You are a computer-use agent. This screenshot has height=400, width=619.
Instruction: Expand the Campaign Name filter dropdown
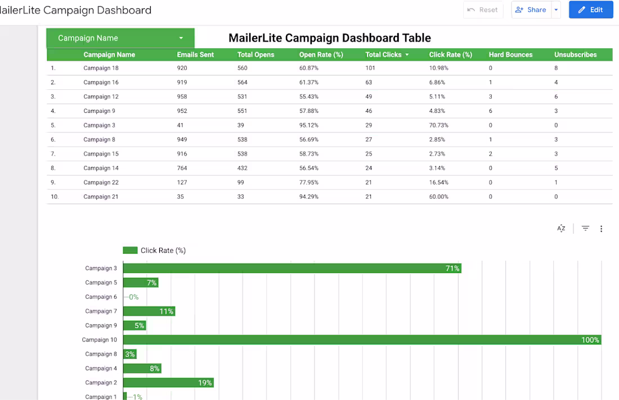click(x=181, y=38)
